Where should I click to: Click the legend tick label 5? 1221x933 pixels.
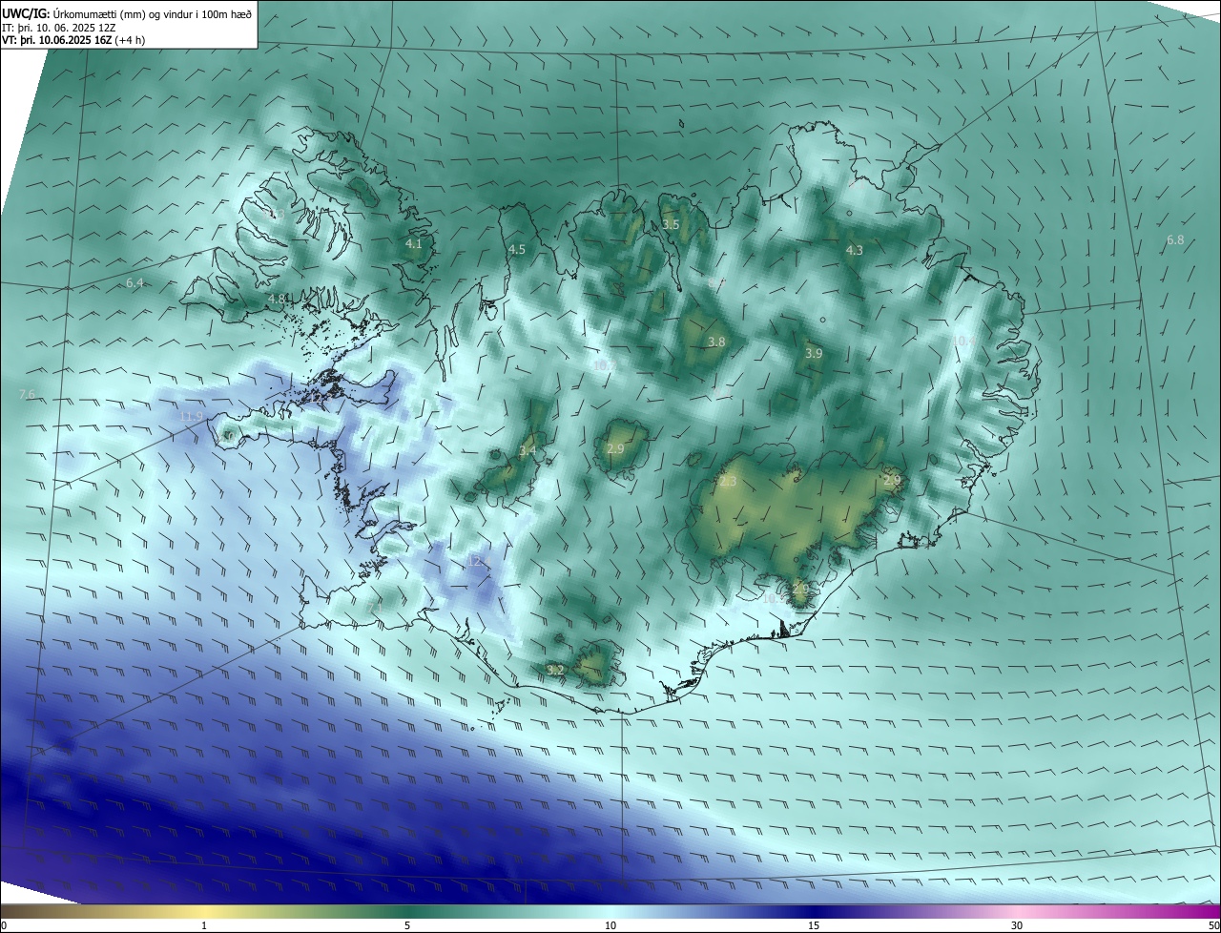click(x=407, y=925)
